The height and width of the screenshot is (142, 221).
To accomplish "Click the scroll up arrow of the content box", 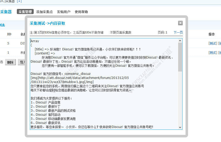I will pos(180,41).
